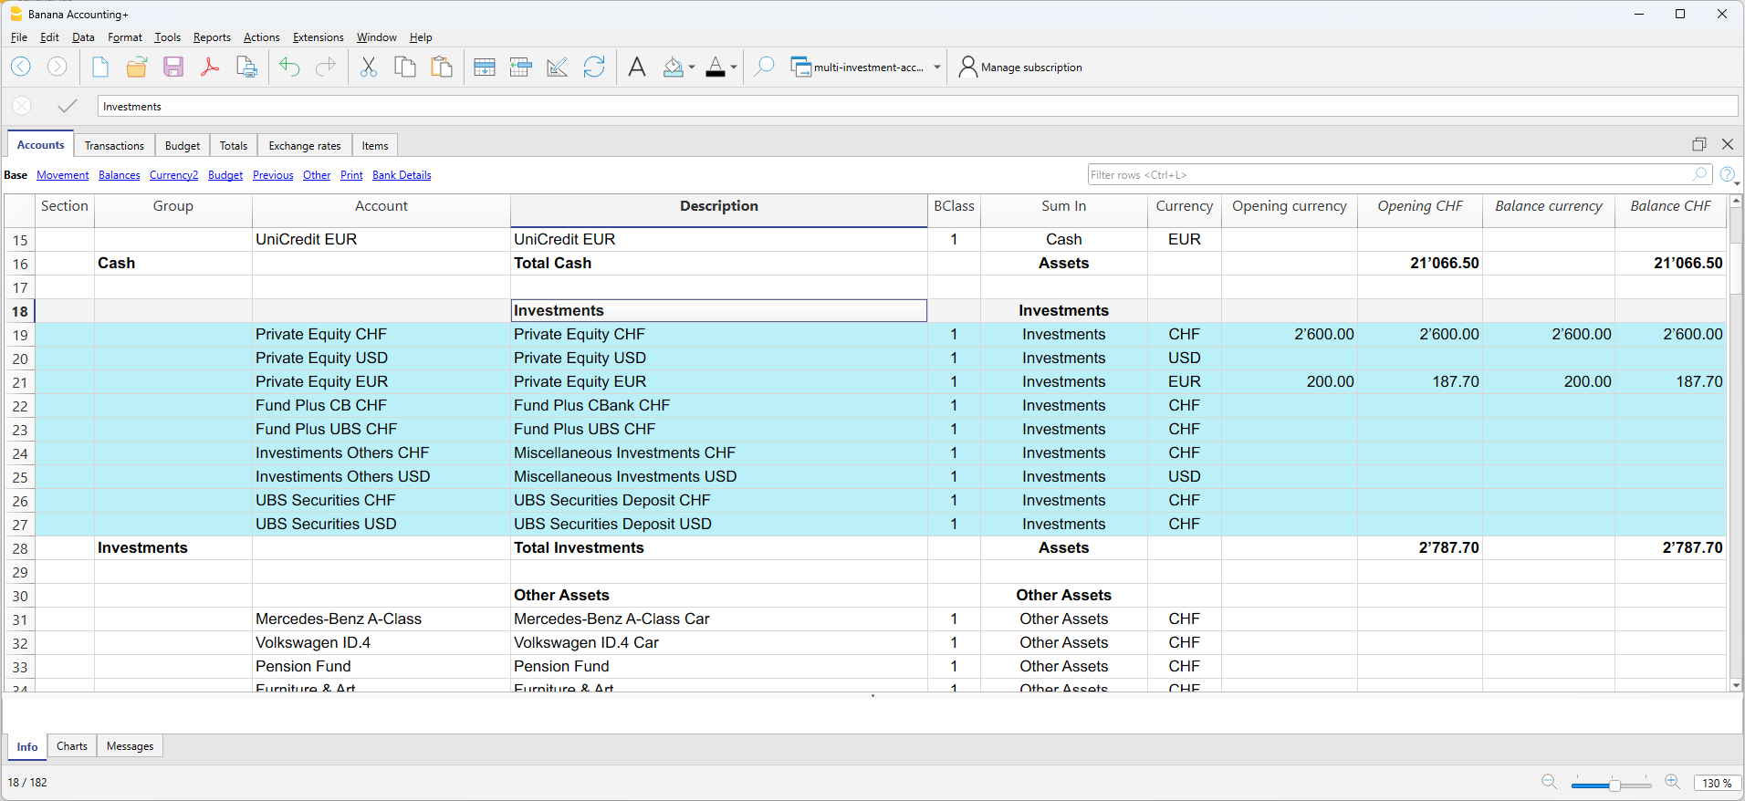
Task: Open font formatting with the A icon
Action: pos(637,67)
